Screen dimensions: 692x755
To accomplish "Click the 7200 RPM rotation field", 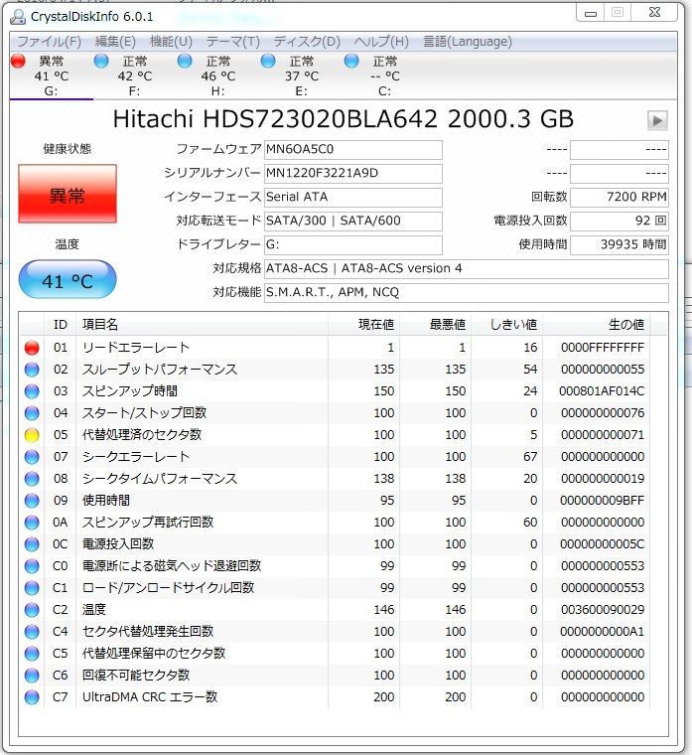I will tap(620, 198).
